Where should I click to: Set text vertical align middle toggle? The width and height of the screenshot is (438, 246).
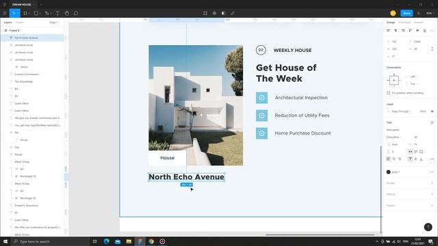(415, 159)
